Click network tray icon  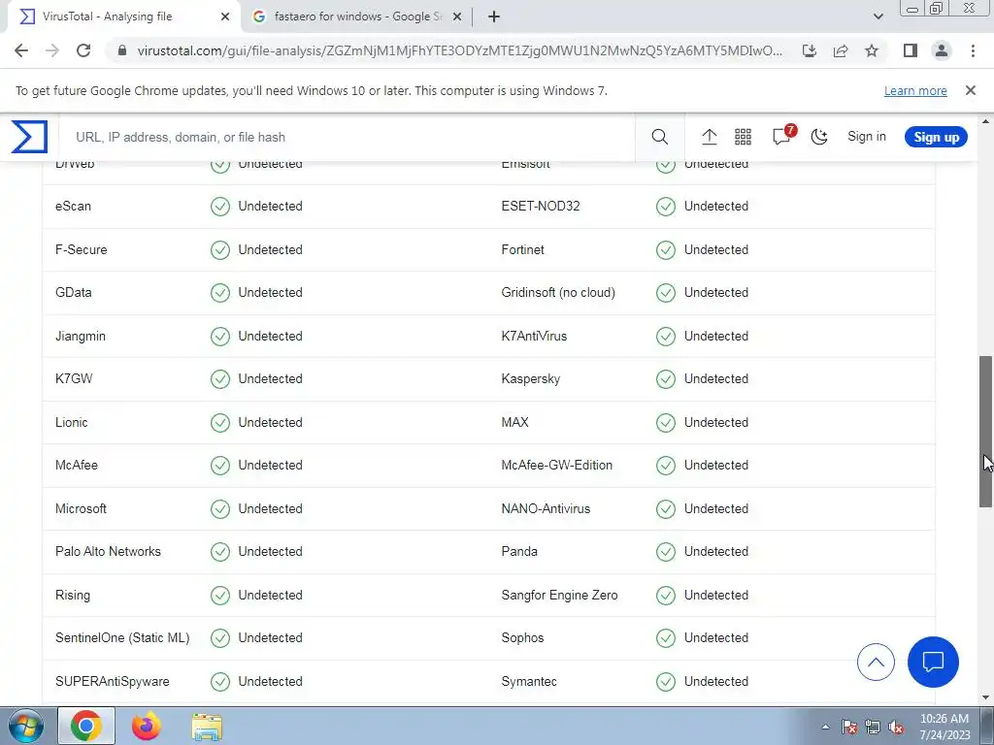(x=873, y=727)
